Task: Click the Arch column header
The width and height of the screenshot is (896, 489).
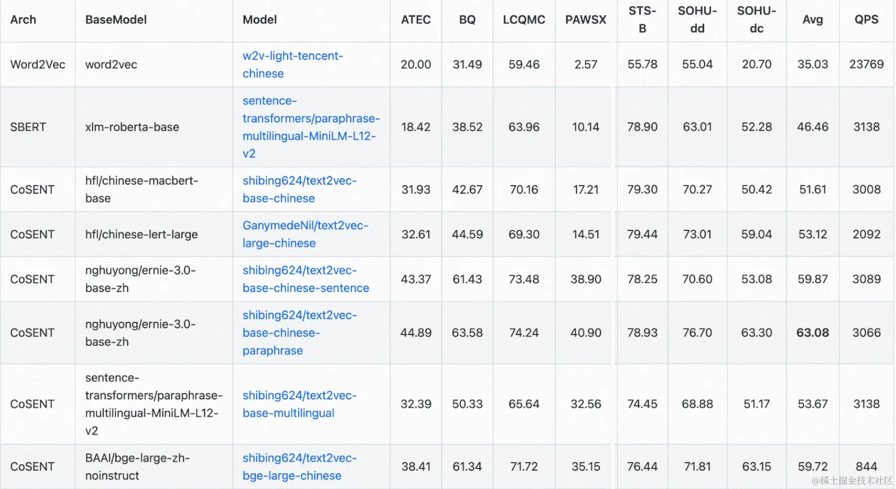Action: click(x=23, y=20)
